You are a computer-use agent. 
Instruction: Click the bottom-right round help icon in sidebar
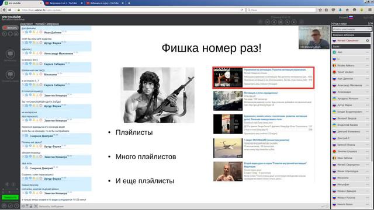[16, 205]
